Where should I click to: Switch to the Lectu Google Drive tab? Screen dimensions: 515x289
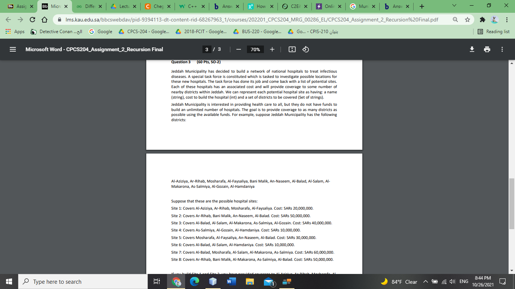[123, 6]
